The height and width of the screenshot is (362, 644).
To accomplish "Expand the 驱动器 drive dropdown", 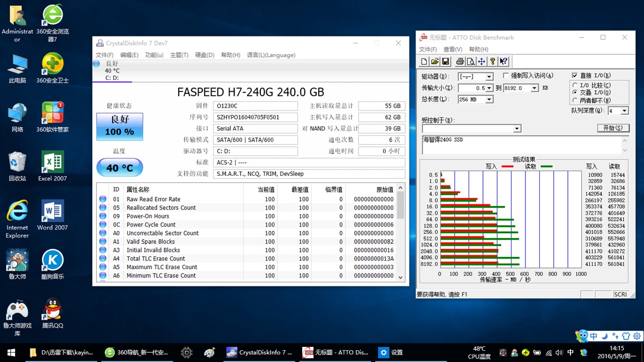I will pyautogui.click(x=489, y=77).
